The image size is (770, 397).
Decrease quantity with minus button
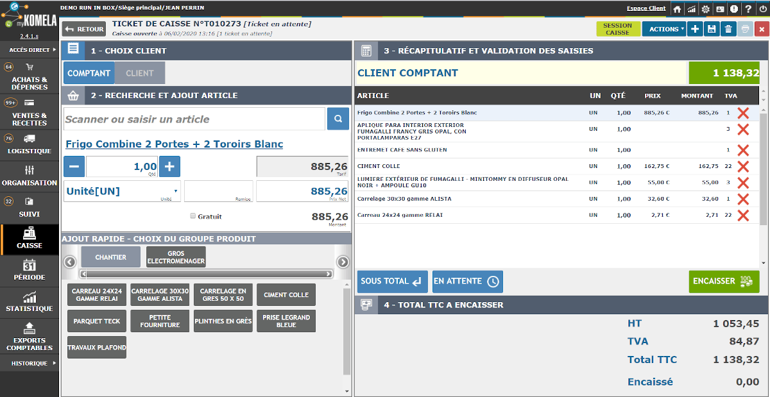click(74, 166)
